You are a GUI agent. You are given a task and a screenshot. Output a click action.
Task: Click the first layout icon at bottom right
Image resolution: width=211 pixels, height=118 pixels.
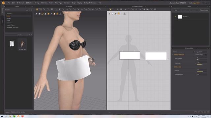tap(196, 112)
